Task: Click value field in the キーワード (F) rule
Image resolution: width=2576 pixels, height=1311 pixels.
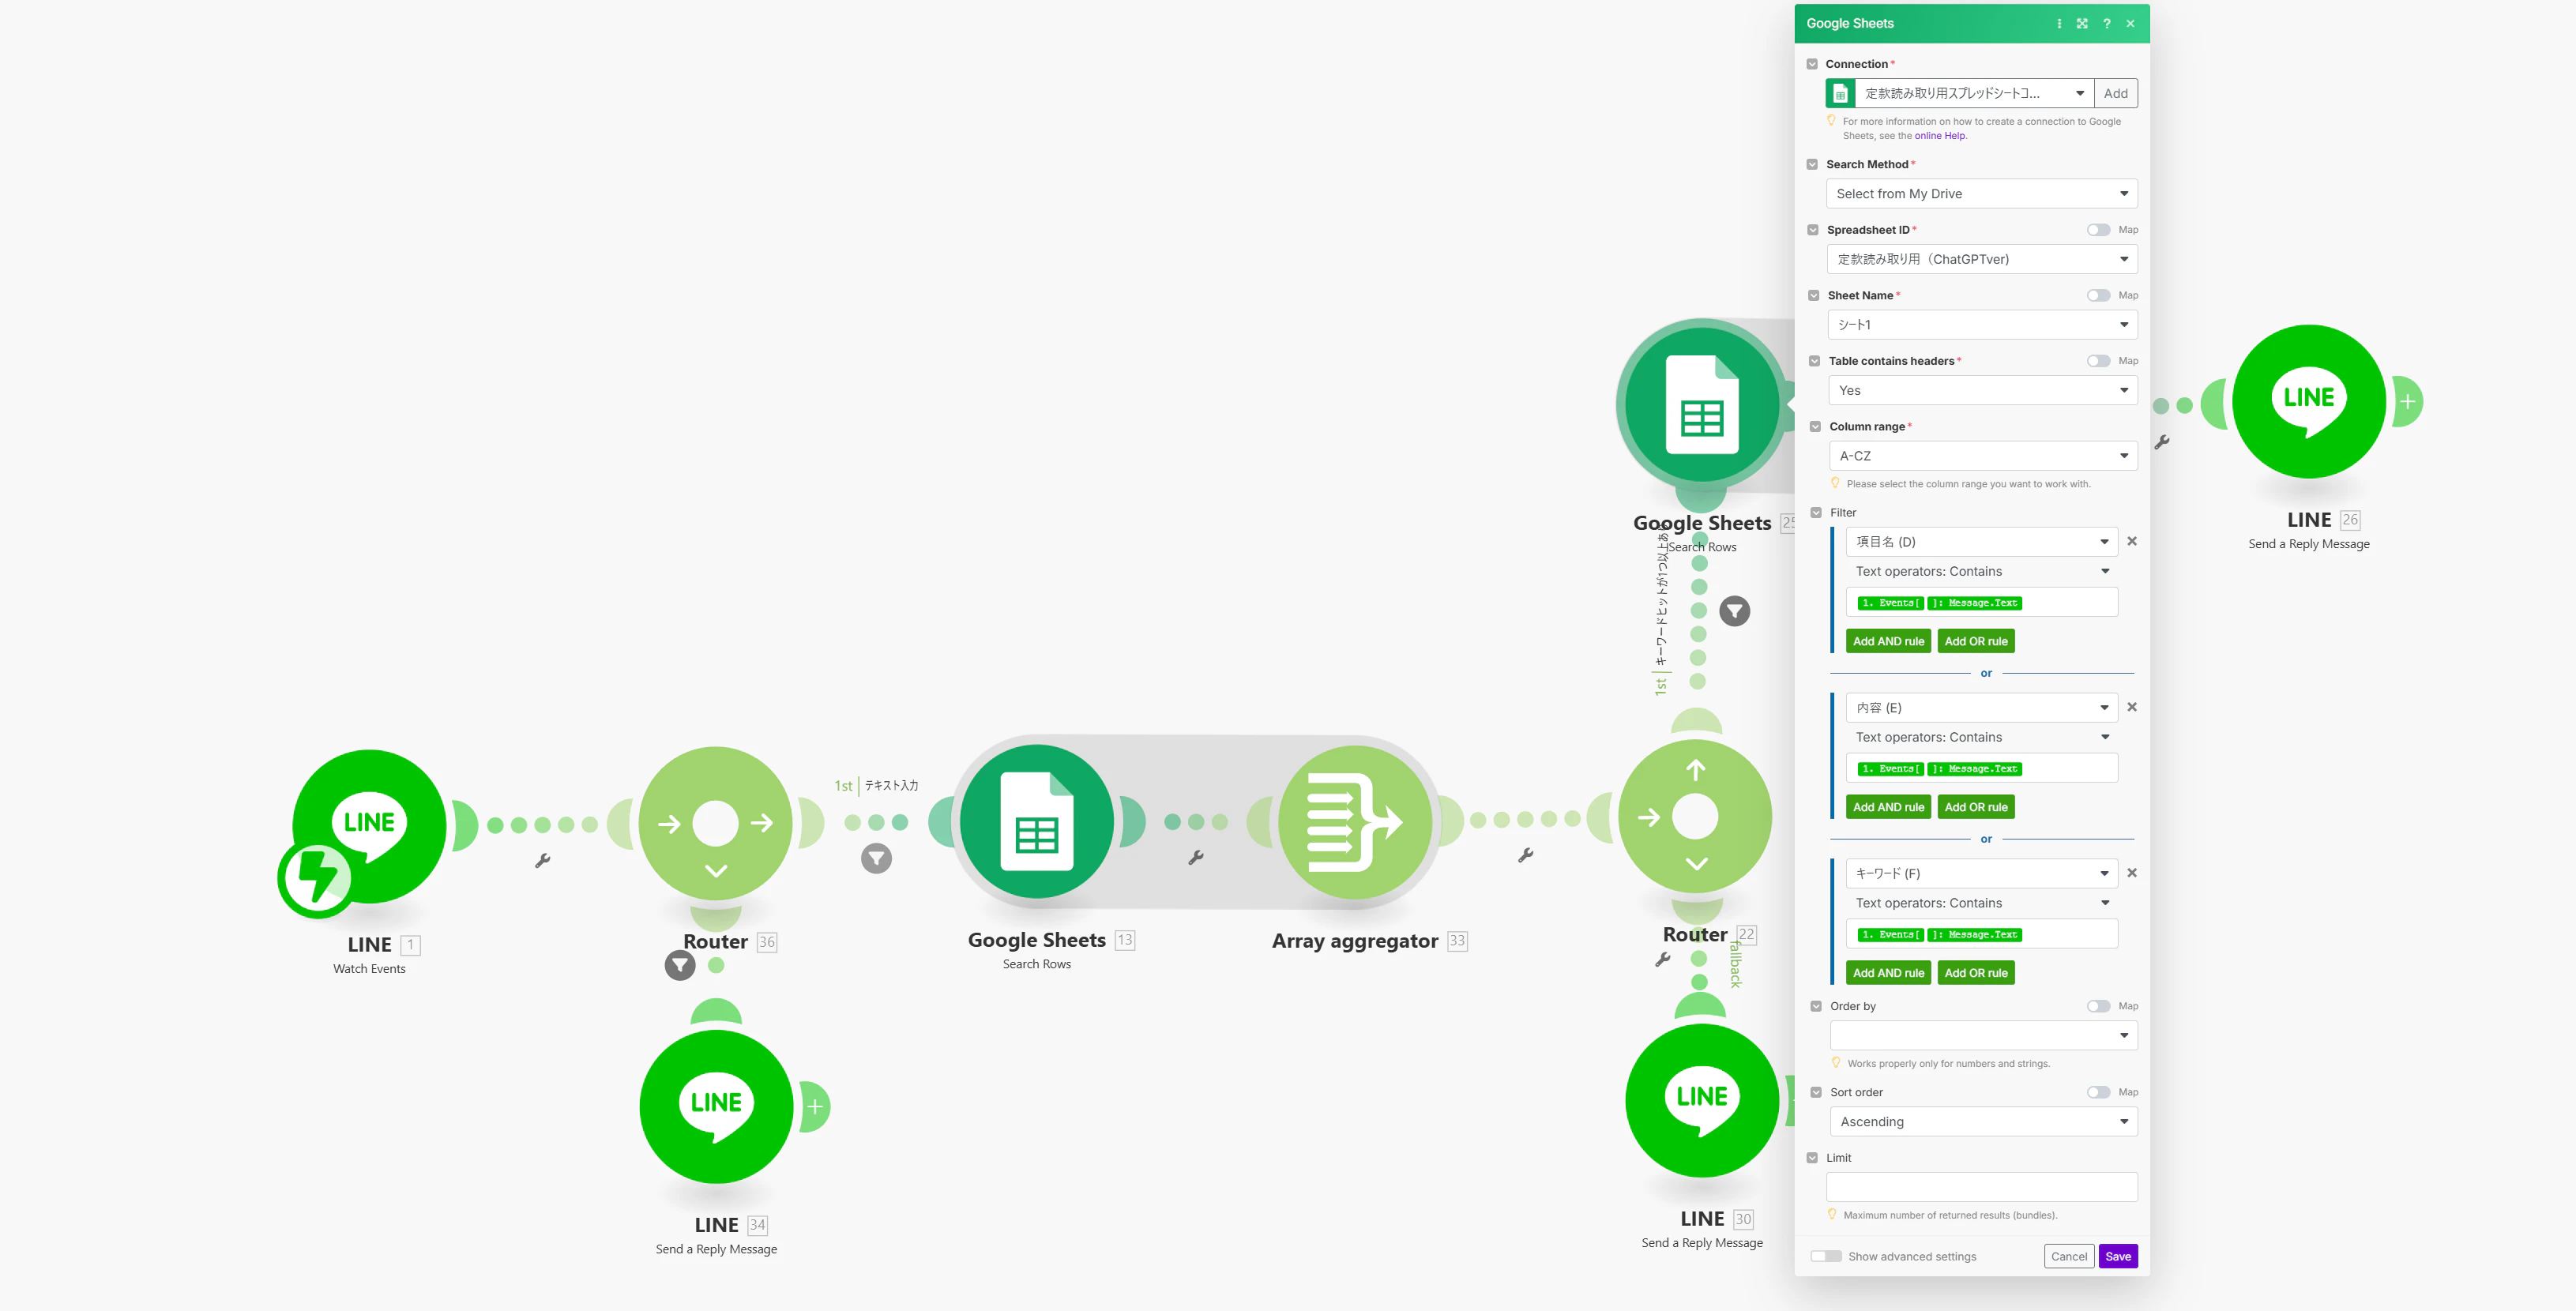Action: 1982,934
